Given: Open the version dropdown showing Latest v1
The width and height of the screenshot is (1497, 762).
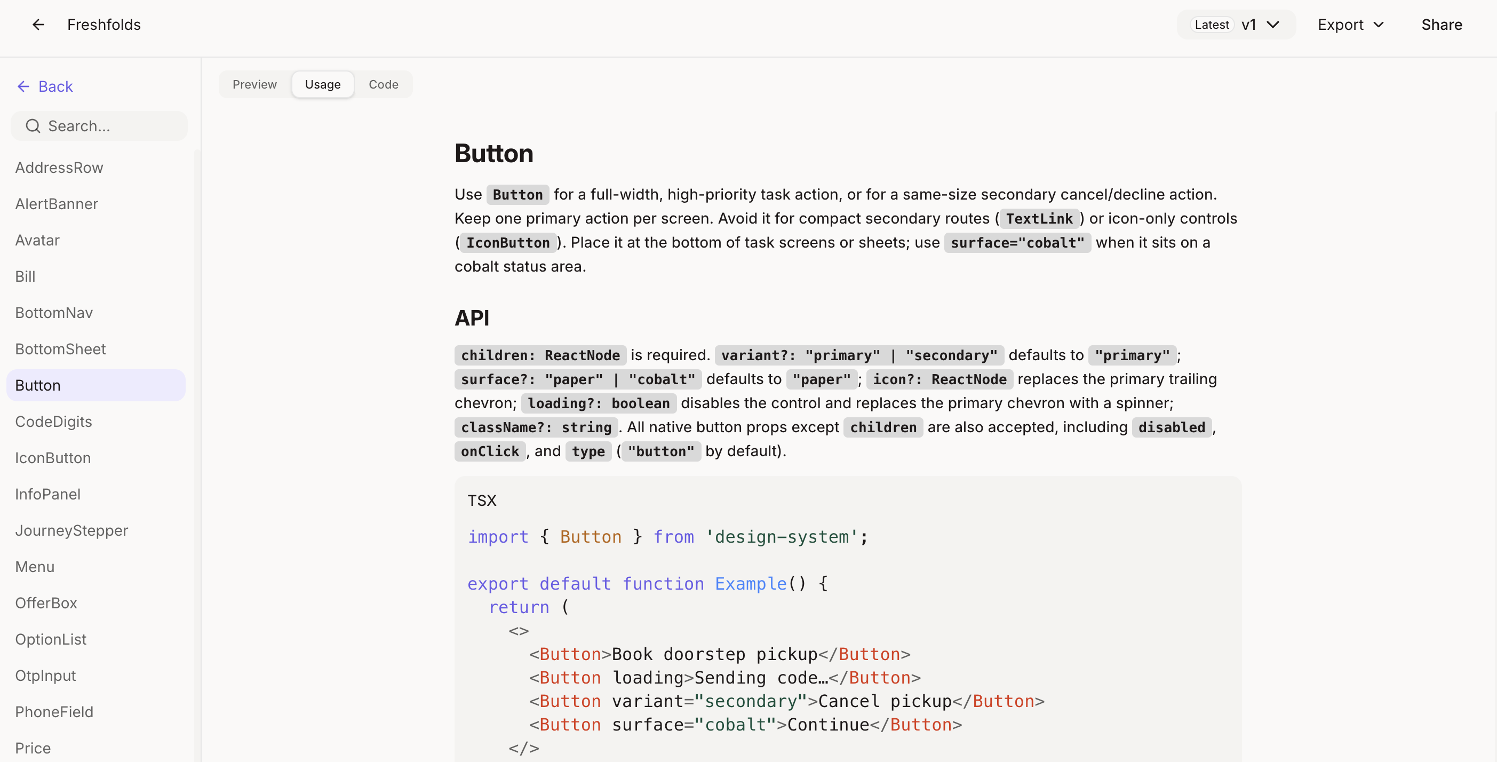Looking at the screenshot, I should click(x=1236, y=25).
